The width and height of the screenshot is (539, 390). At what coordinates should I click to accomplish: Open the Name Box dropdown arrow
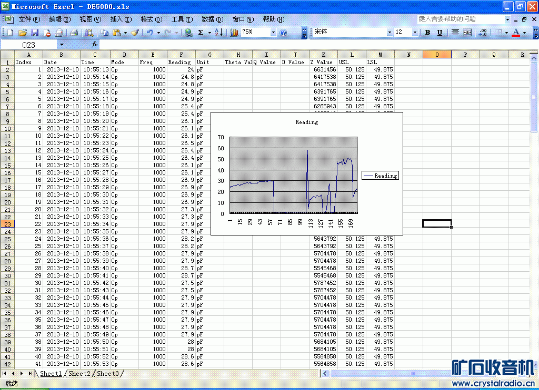pos(62,45)
